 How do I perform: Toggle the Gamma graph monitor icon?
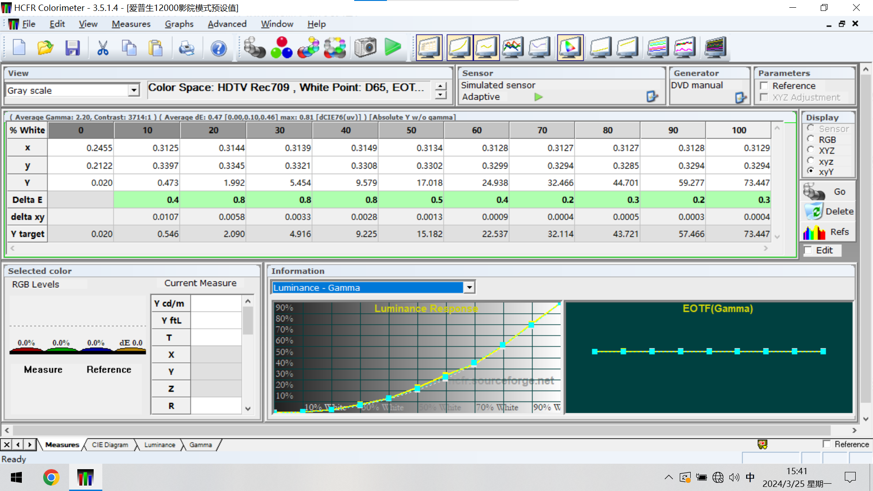pyautogui.click(x=487, y=47)
